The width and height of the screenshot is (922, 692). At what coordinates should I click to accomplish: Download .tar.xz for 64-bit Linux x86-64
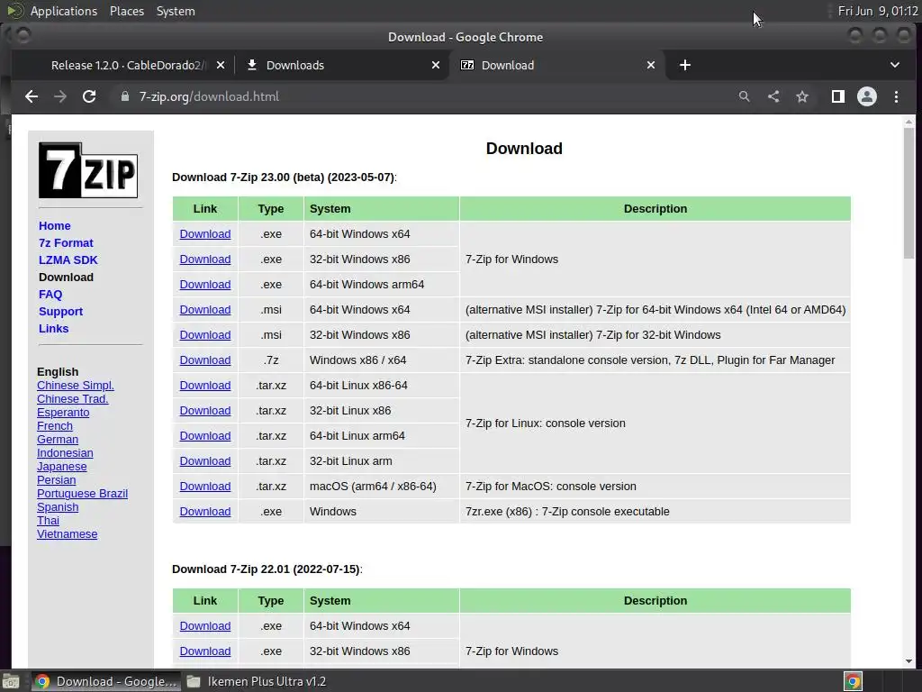205,386
